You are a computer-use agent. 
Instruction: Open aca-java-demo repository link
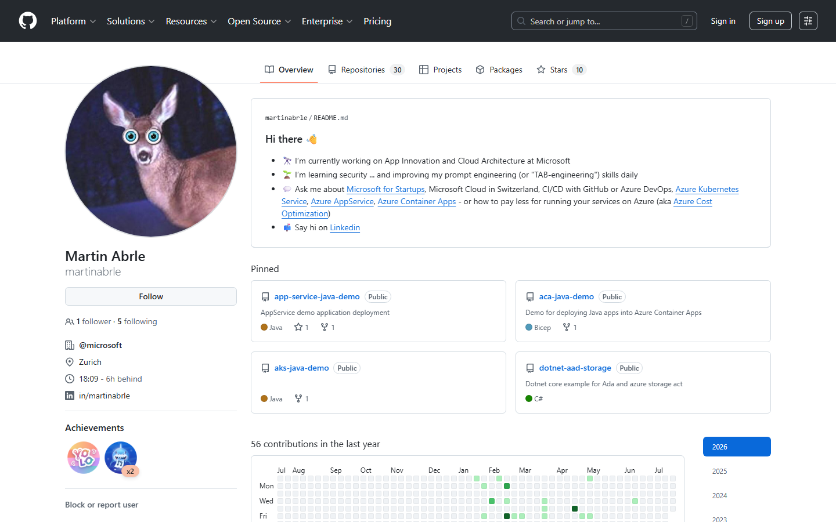[x=566, y=296]
